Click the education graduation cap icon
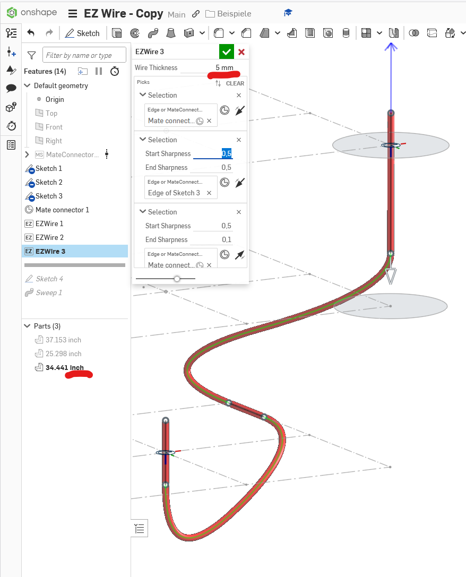This screenshot has width=466, height=577. [x=288, y=13]
